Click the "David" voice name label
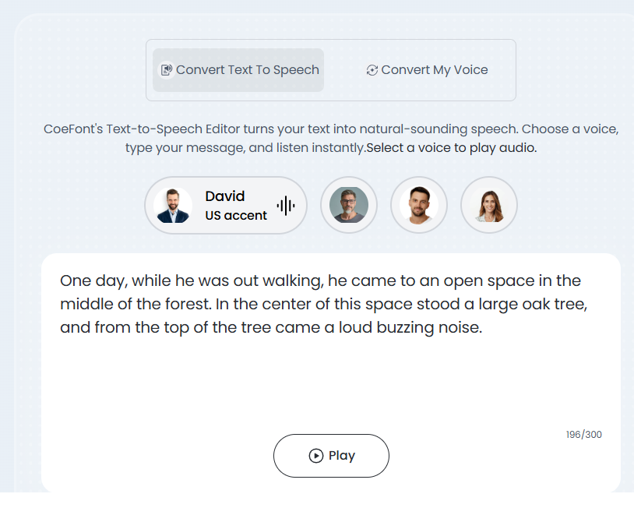 click(x=225, y=196)
